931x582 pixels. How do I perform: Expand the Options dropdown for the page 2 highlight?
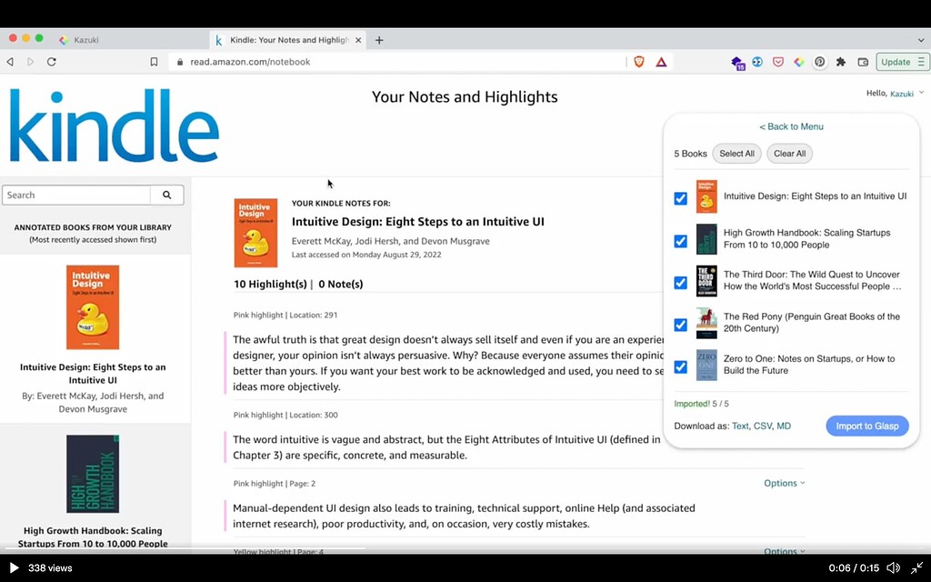pos(783,483)
